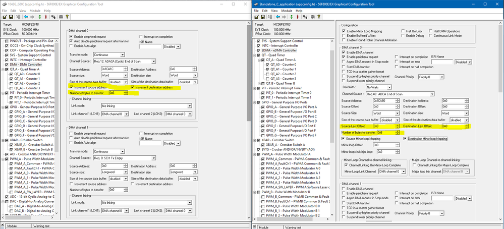Toggle the tree view icon in the Standalone_C_application toolbar

click(x=270, y=16)
